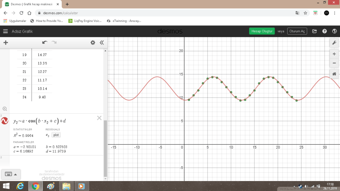This screenshot has width=340, height=191.
Task: Show the on-screen keyboard
Action: coord(8,174)
